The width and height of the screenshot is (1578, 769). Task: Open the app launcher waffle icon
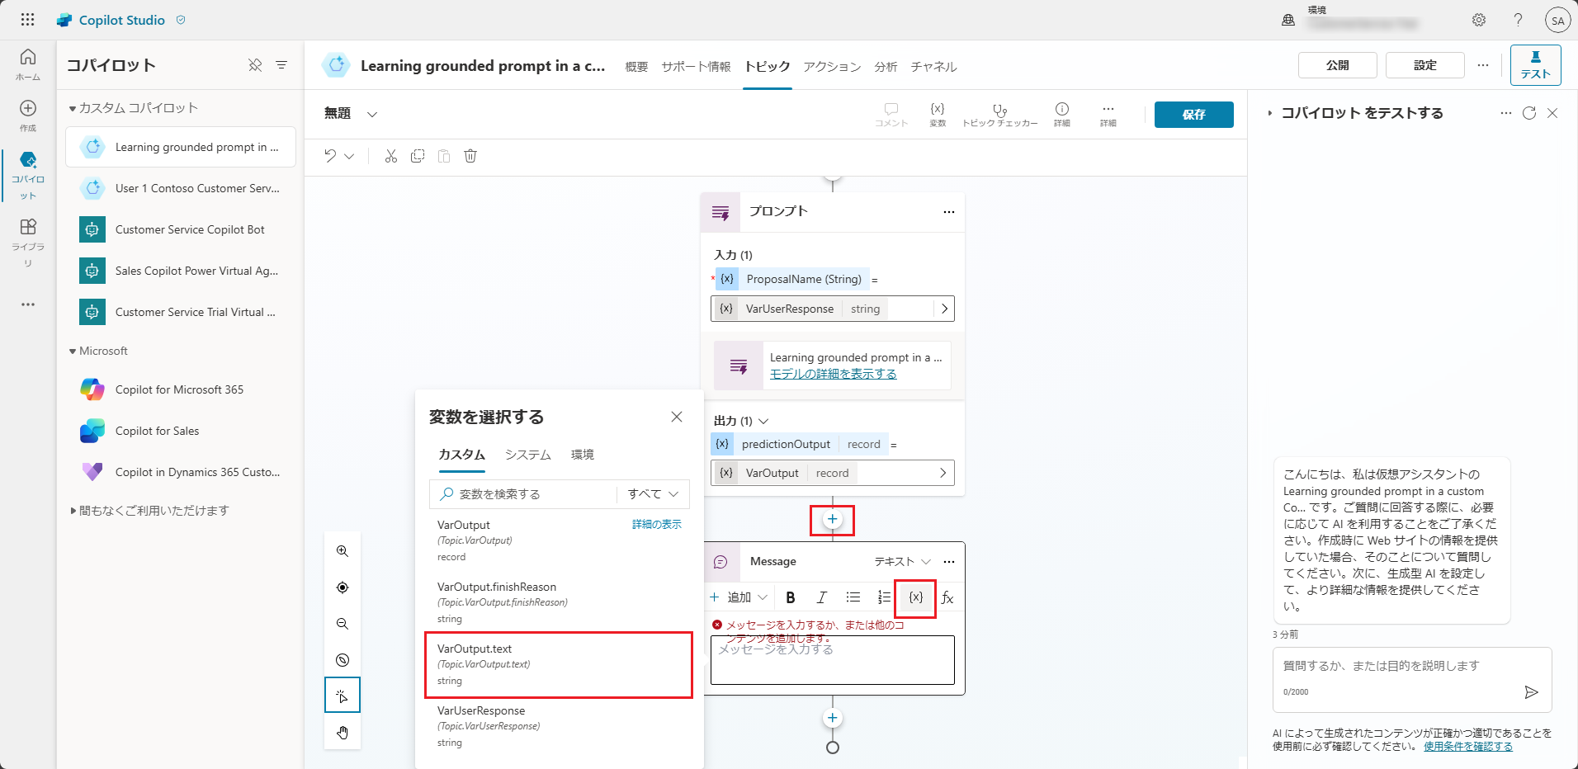coord(27,20)
